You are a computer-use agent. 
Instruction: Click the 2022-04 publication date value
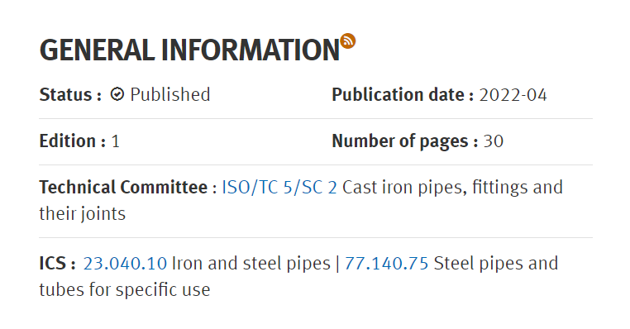tap(513, 95)
